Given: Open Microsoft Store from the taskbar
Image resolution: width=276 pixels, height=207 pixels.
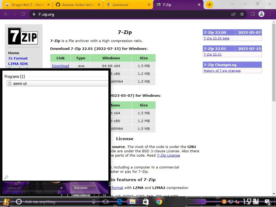Looking at the screenshot, I should [145, 202].
